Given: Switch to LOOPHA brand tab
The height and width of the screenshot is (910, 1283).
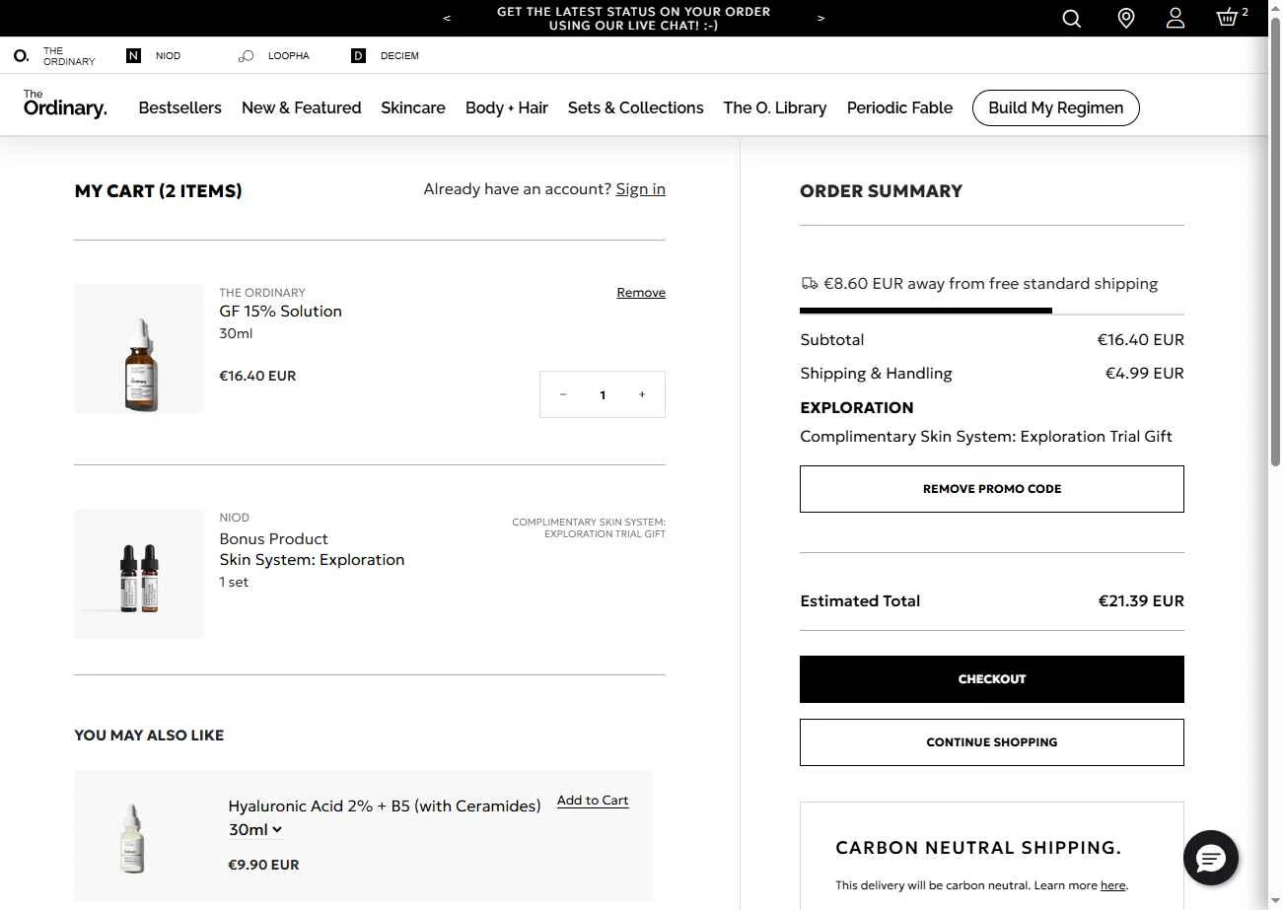Looking at the screenshot, I should (x=274, y=56).
